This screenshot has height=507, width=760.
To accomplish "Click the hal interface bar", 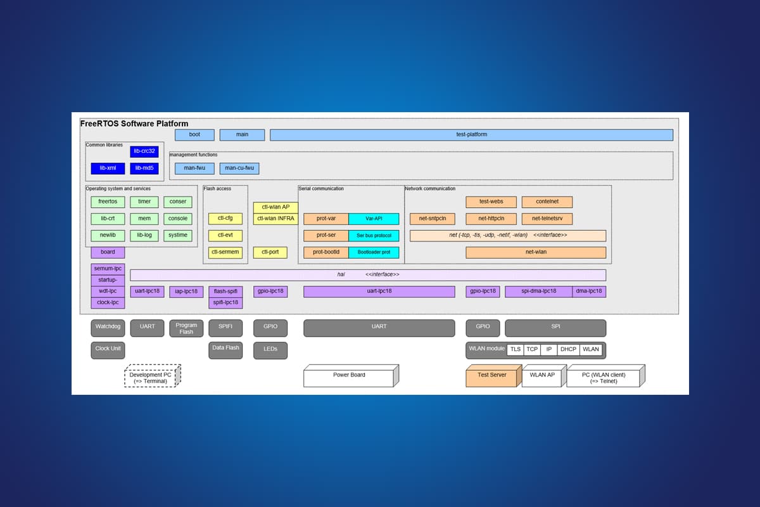I will pos(368,275).
